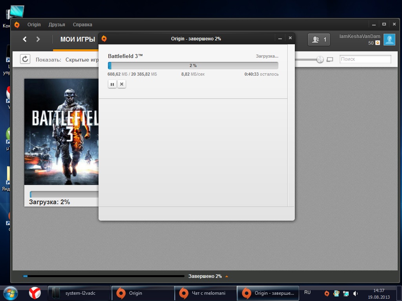Open Чат с melomani taskbar window
402x301 pixels.
206,293
